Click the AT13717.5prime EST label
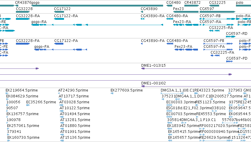Viewport: 251px width, 142px height. [74, 96]
